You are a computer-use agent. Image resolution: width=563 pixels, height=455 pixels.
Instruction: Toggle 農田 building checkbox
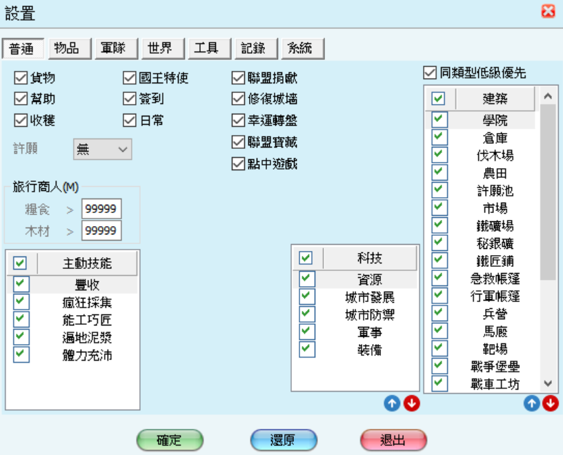click(439, 172)
